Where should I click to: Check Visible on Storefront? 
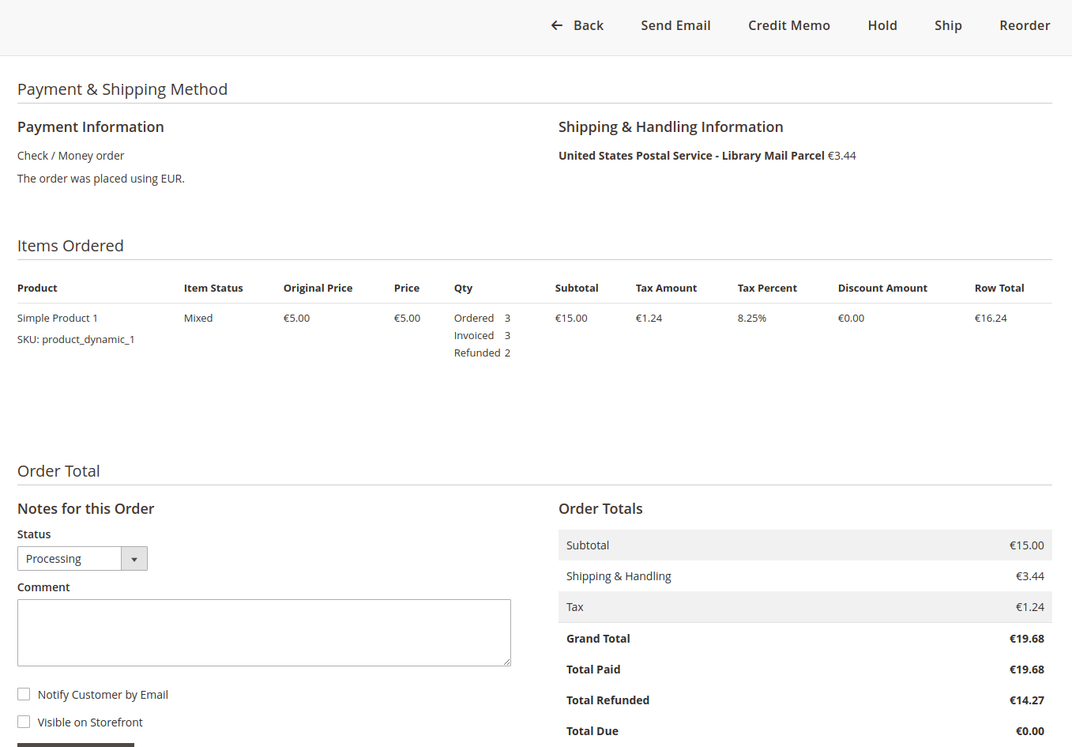coord(24,721)
